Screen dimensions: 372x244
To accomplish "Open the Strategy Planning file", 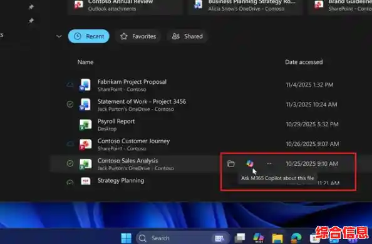I will pyautogui.click(x=121, y=180).
